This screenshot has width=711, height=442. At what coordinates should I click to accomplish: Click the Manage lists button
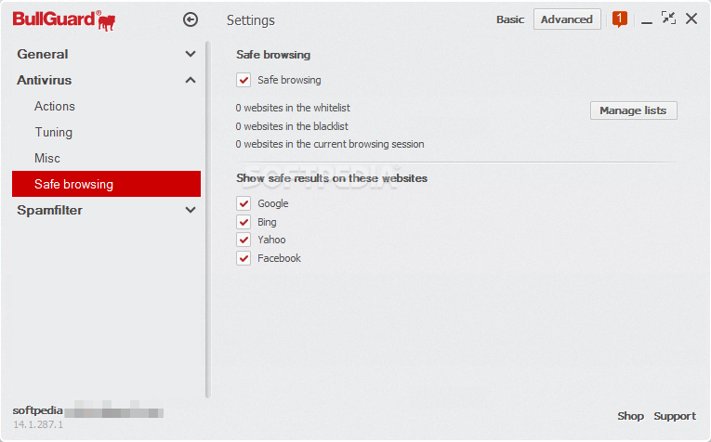[634, 110]
